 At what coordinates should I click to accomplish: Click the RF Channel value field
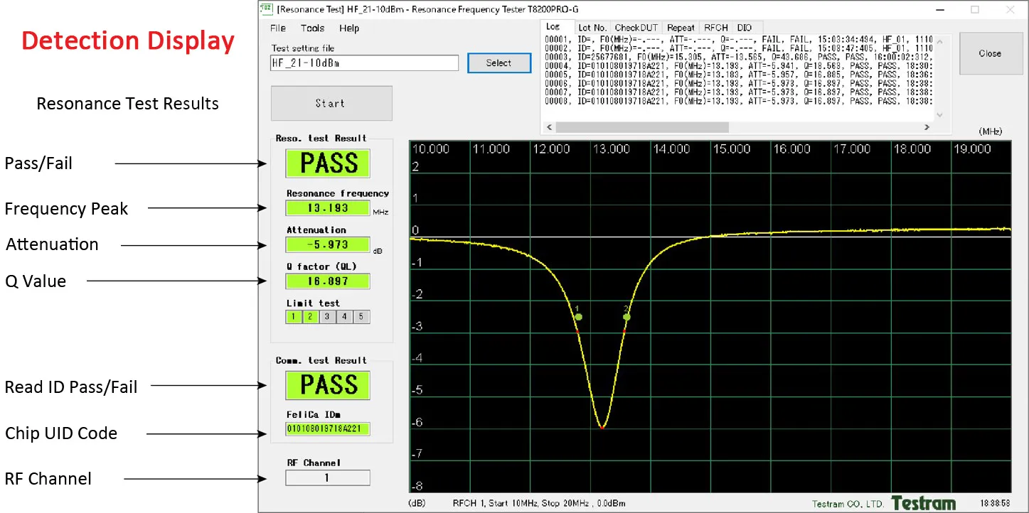click(x=328, y=478)
